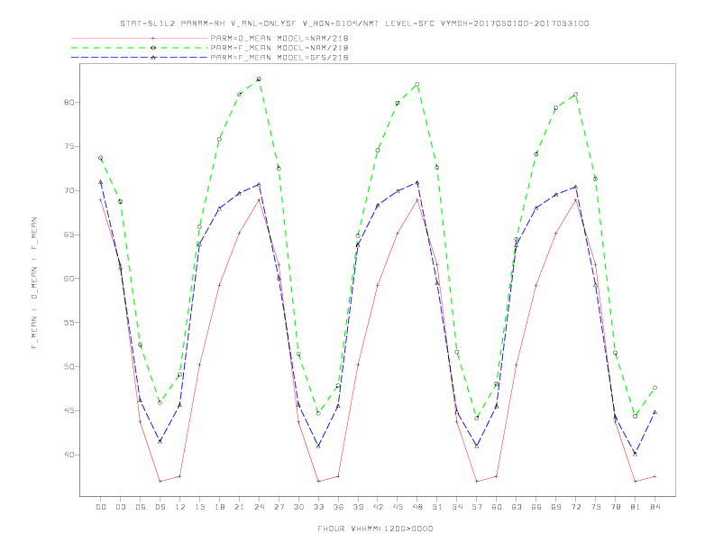This screenshot has width=714, height=552.
Task: Click the x-axis tick label 84
Action: pyautogui.click(x=654, y=507)
